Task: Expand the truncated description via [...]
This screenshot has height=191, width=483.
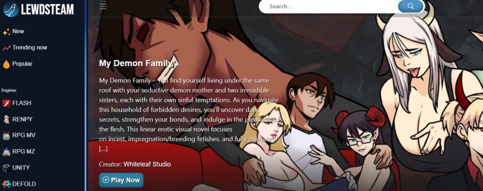Action: (x=103, y=149)
